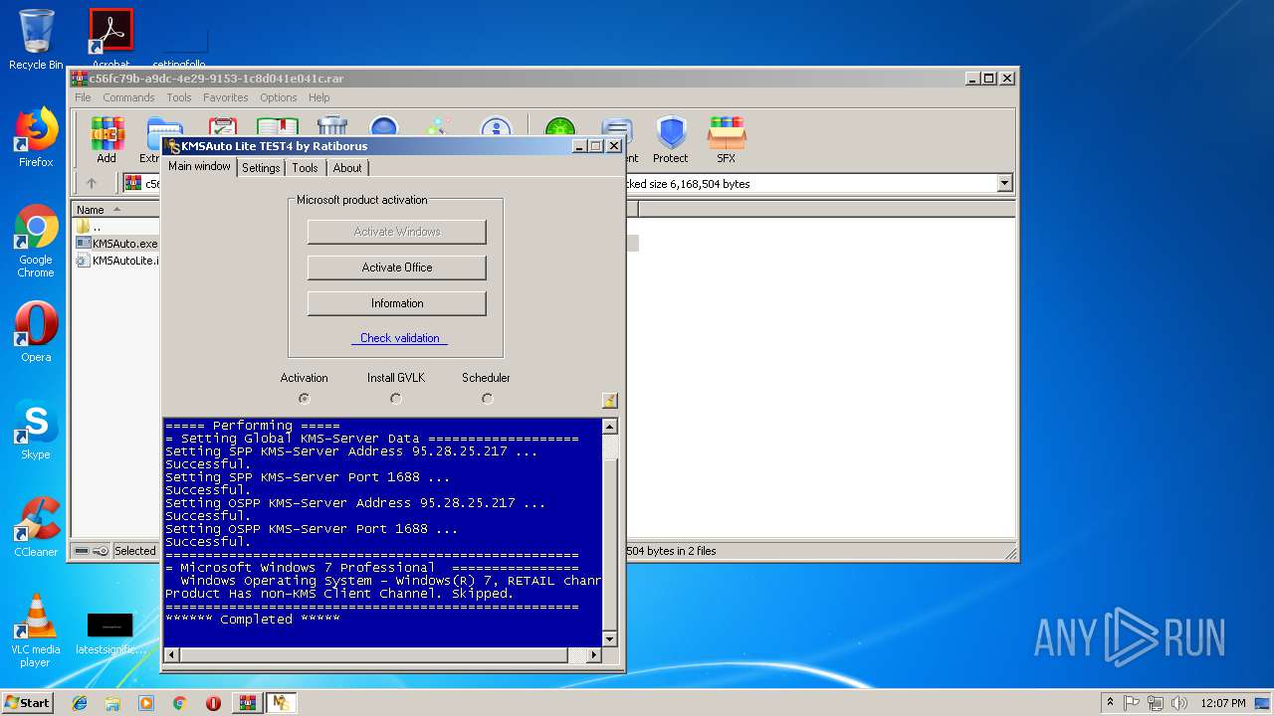Click the View book icon in WinRAR
This screenshot has height=716, width=1274.
click(278, 127)
